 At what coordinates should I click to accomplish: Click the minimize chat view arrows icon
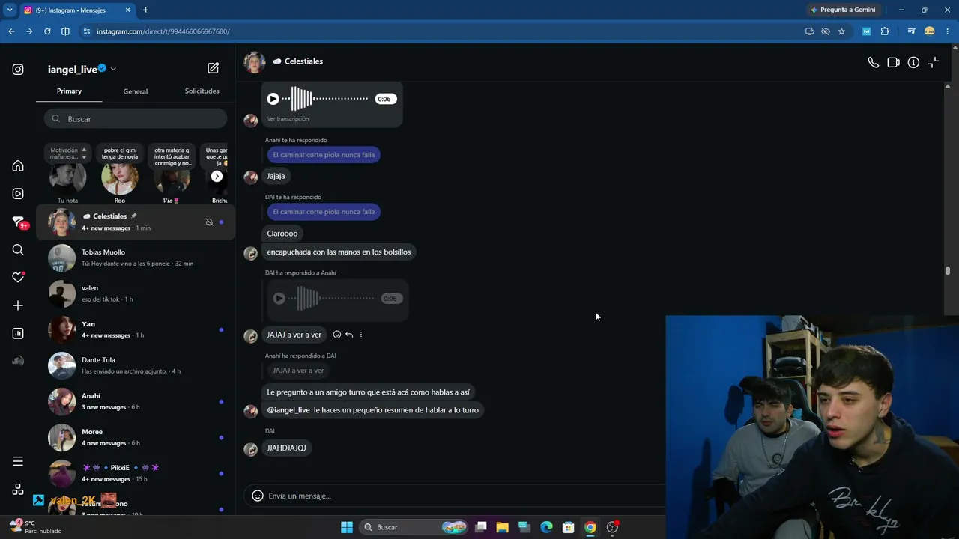(934, 63)
